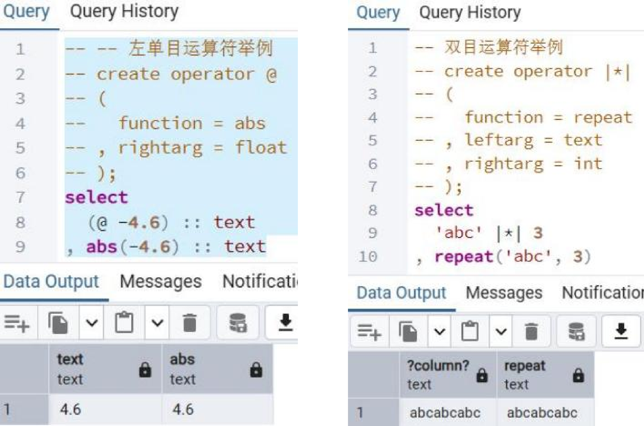Click 'leftarg = text' comment line

click(509, 141)
